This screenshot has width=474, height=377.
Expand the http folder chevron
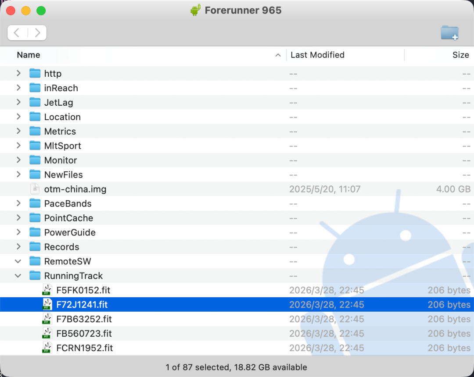(x=18, y=73)
